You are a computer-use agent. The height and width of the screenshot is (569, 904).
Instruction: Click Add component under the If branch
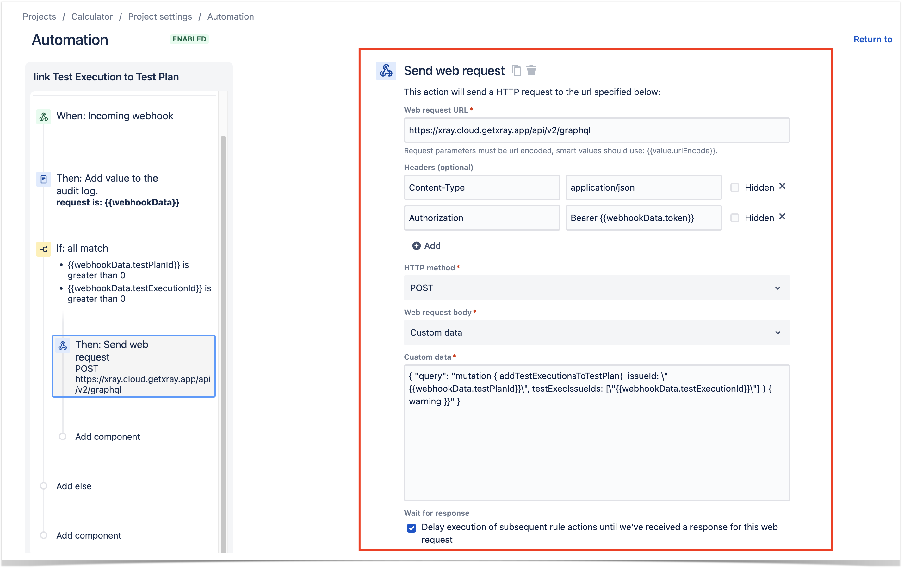click(x=108, y=437)
